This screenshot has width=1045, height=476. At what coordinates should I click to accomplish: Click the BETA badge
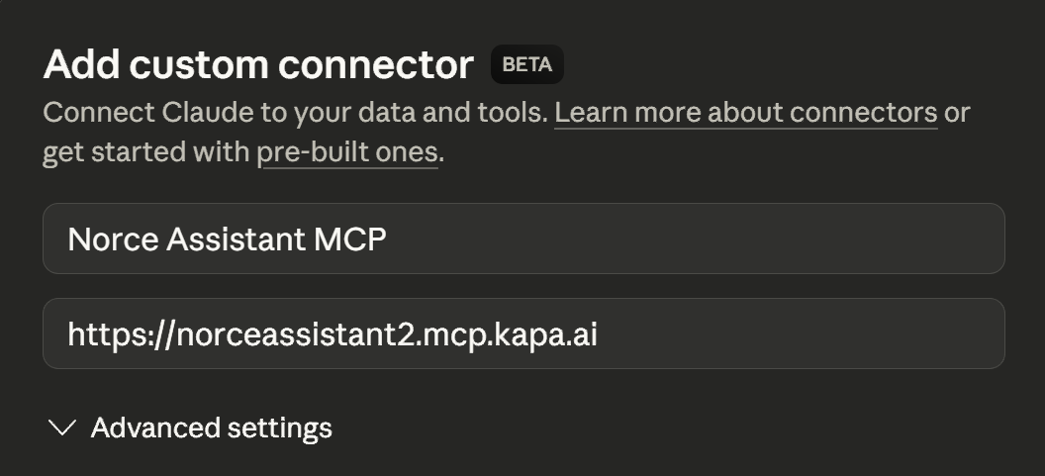coord(526,65)
